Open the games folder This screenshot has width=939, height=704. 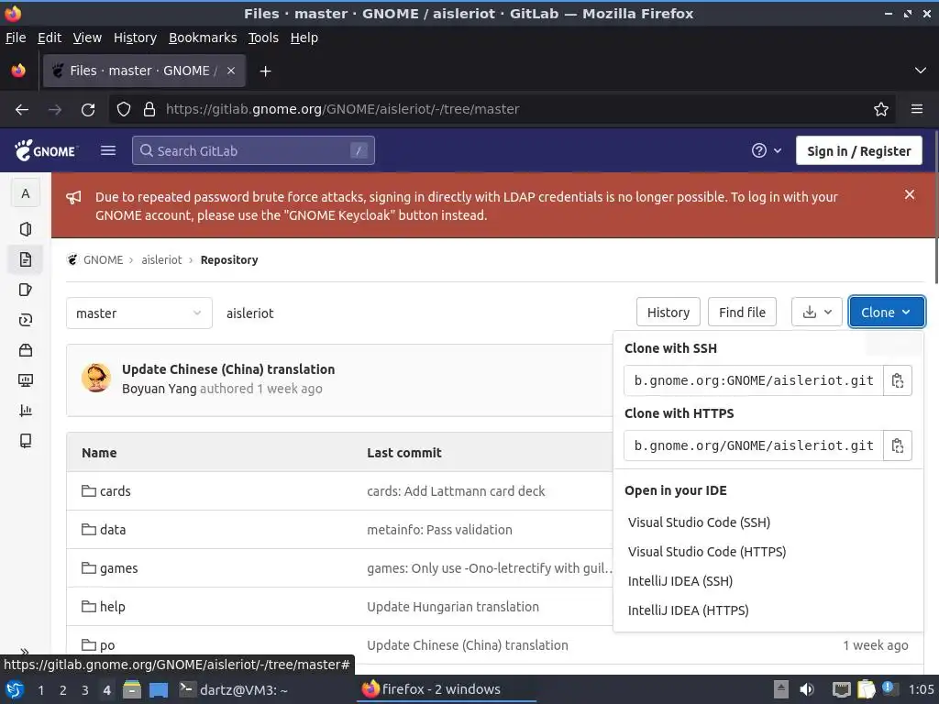118,568
